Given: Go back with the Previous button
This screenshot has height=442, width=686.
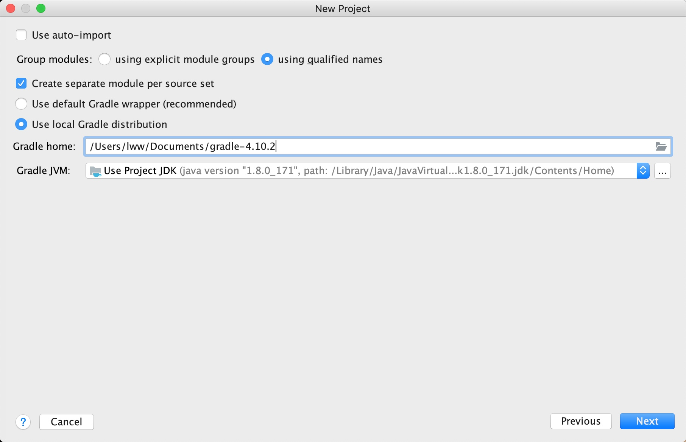Looking at the screenshot, I should click(581, 421).
